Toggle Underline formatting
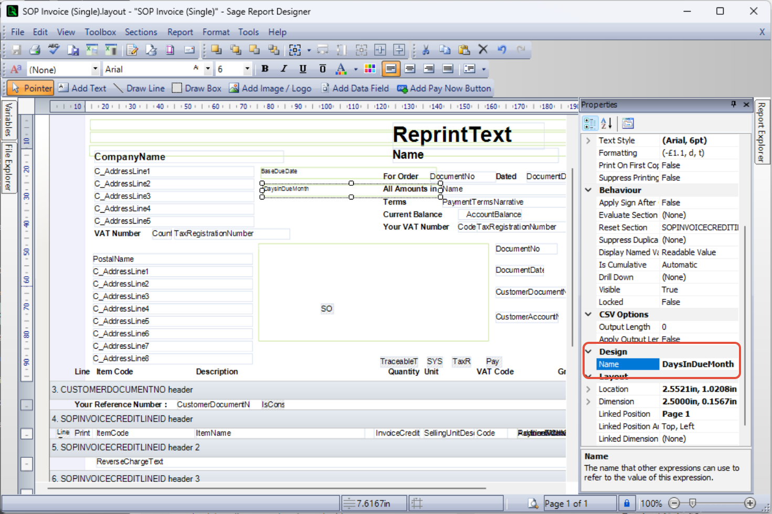Viewport: 772px width, 514px height. pos(303,69)
